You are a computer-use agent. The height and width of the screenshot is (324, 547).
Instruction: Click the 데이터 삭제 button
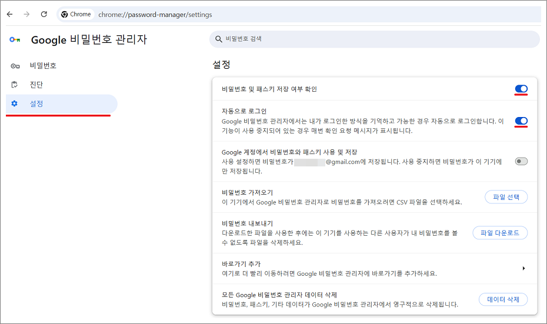coord(503,299)
